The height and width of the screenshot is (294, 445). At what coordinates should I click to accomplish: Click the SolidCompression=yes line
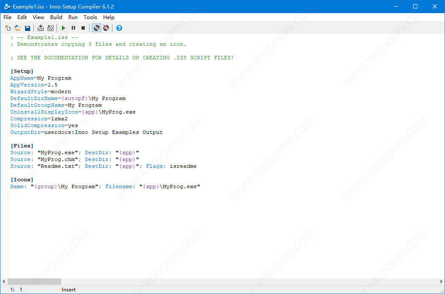(x=44, y=125)
